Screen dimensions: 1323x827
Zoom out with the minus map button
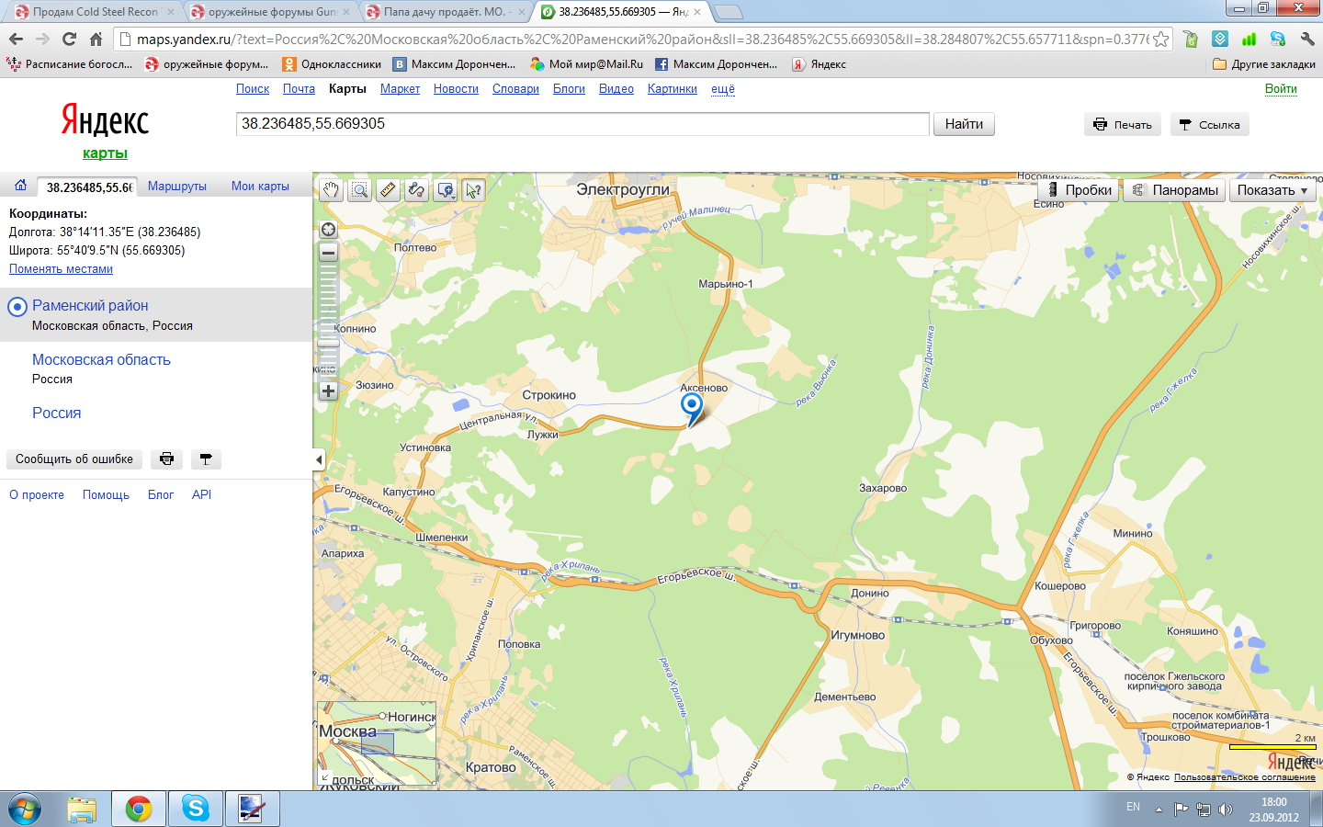pos(328,253)
